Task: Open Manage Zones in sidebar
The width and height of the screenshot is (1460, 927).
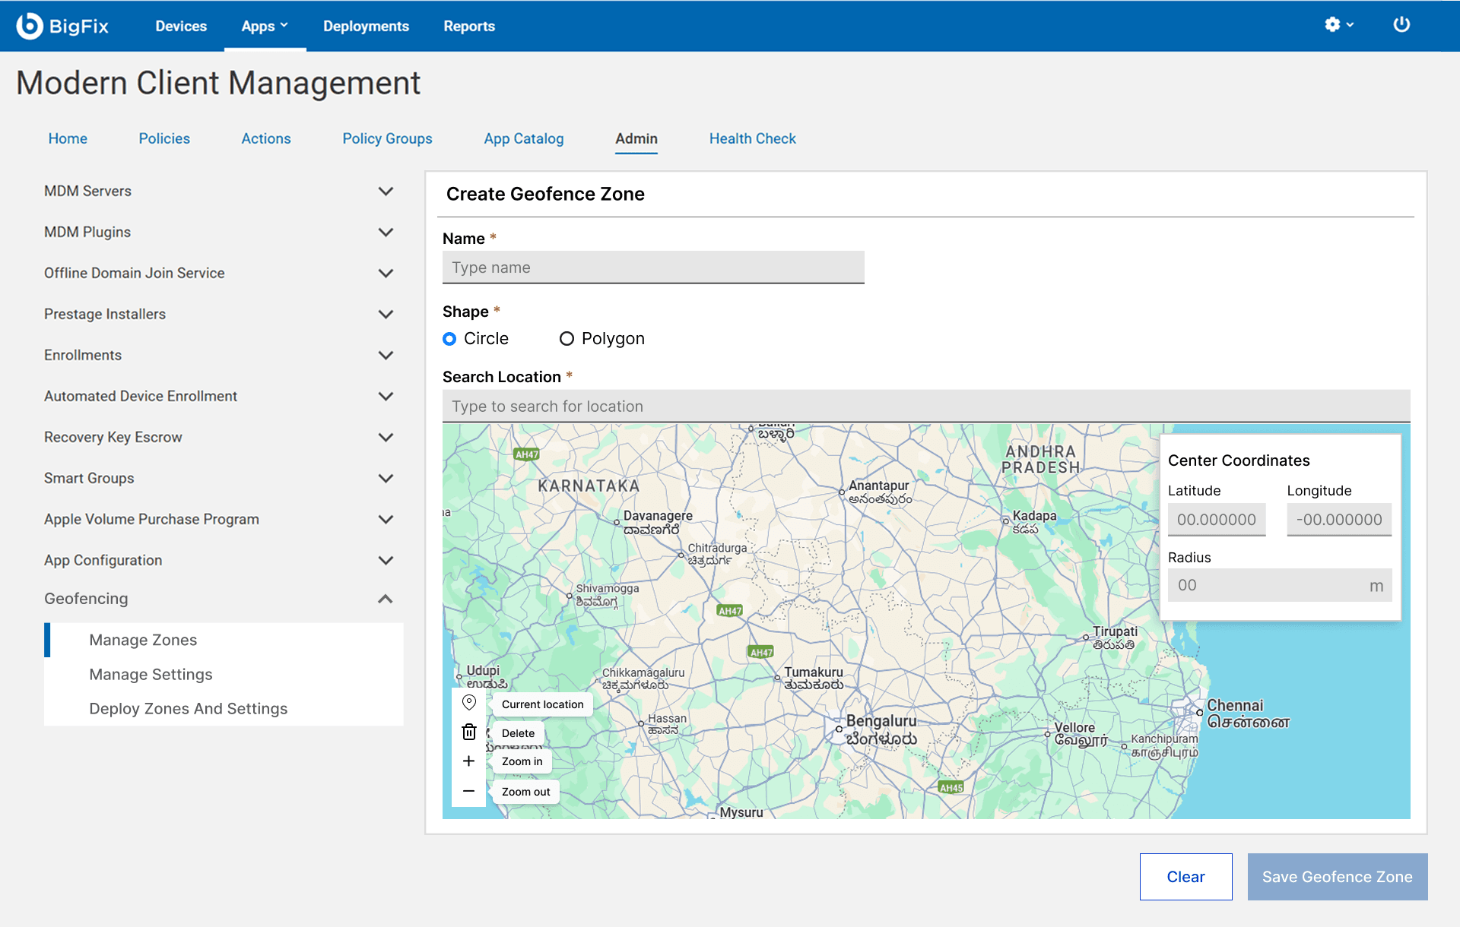Action: (x=224, y=640)
